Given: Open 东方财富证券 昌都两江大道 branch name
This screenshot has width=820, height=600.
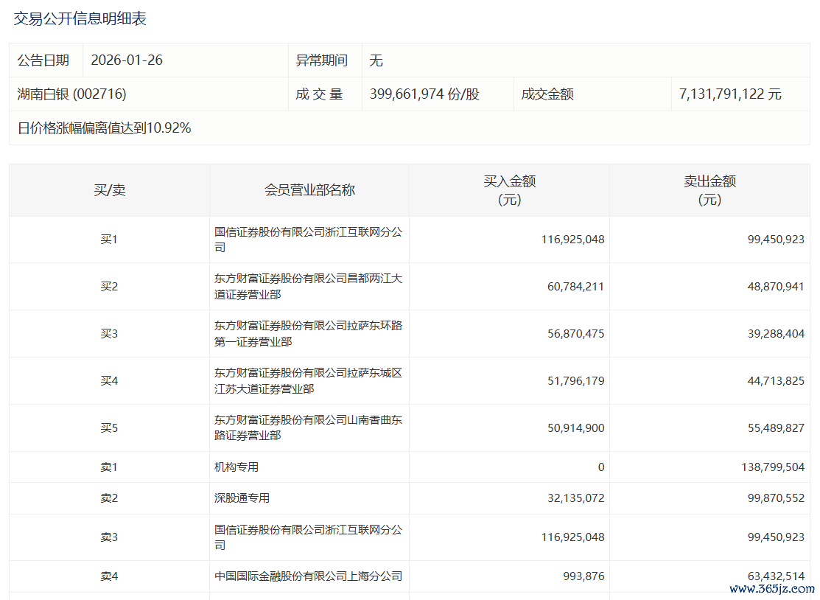Looking at the screenshot, I should (x=308, y=287).
